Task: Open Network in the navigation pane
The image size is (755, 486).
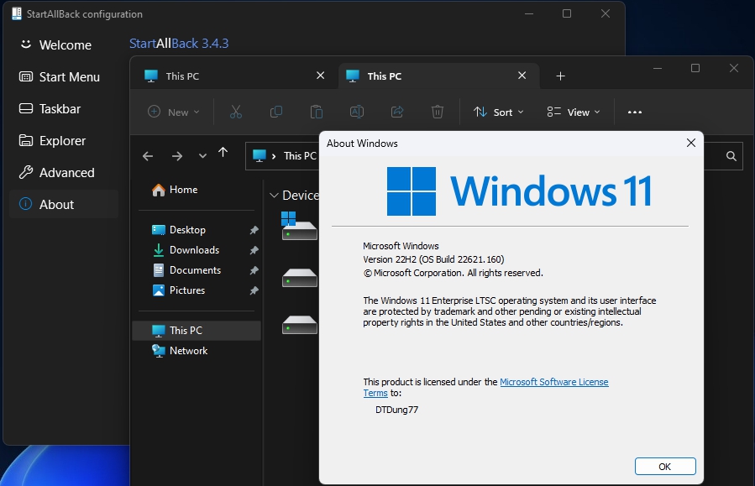Action: pyautogui.click(x=197, y=351)
